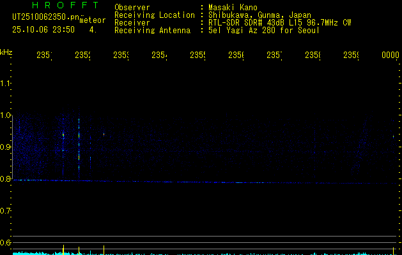402x255 pixels.
Task: Click the Observer field label
Action: pyautogui.click(x=132, y=7)
